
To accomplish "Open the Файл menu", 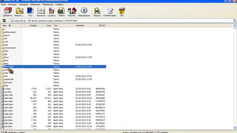I will point(3,4).
